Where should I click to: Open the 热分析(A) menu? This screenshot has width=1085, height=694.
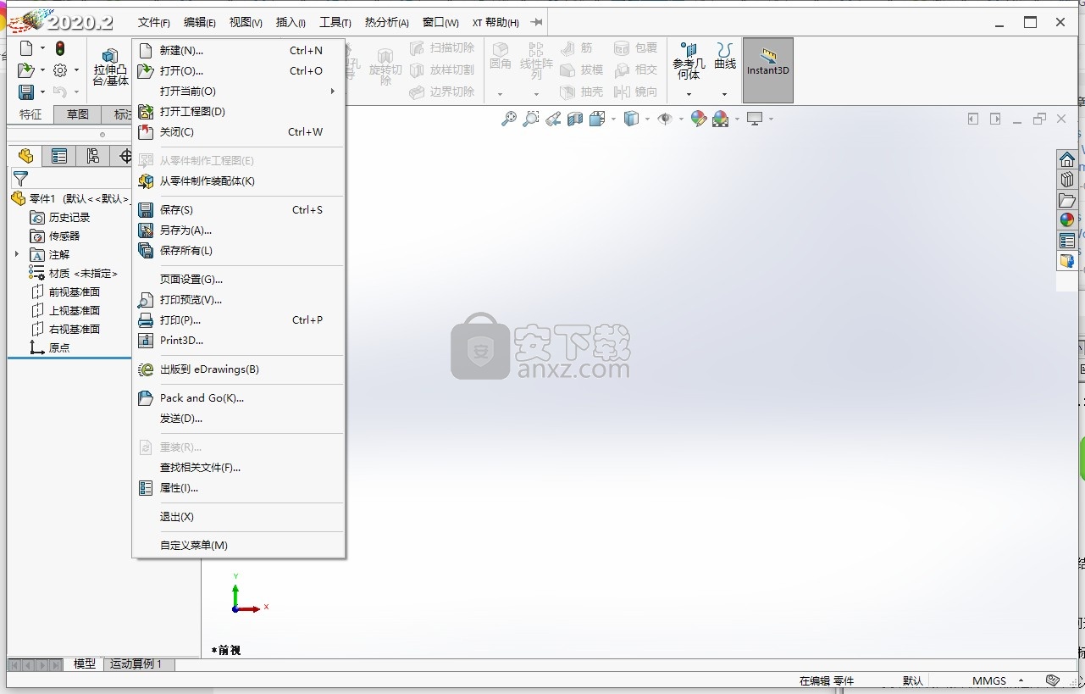tap(387, 23)
